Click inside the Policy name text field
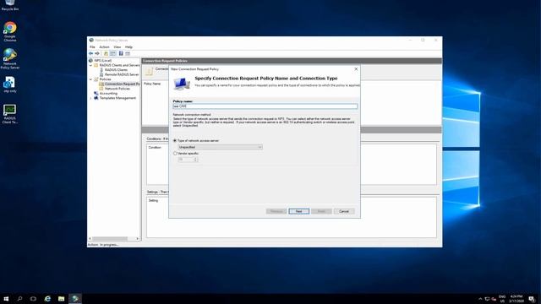Screen dimensions: 541x304 click(x=265, y=106)
